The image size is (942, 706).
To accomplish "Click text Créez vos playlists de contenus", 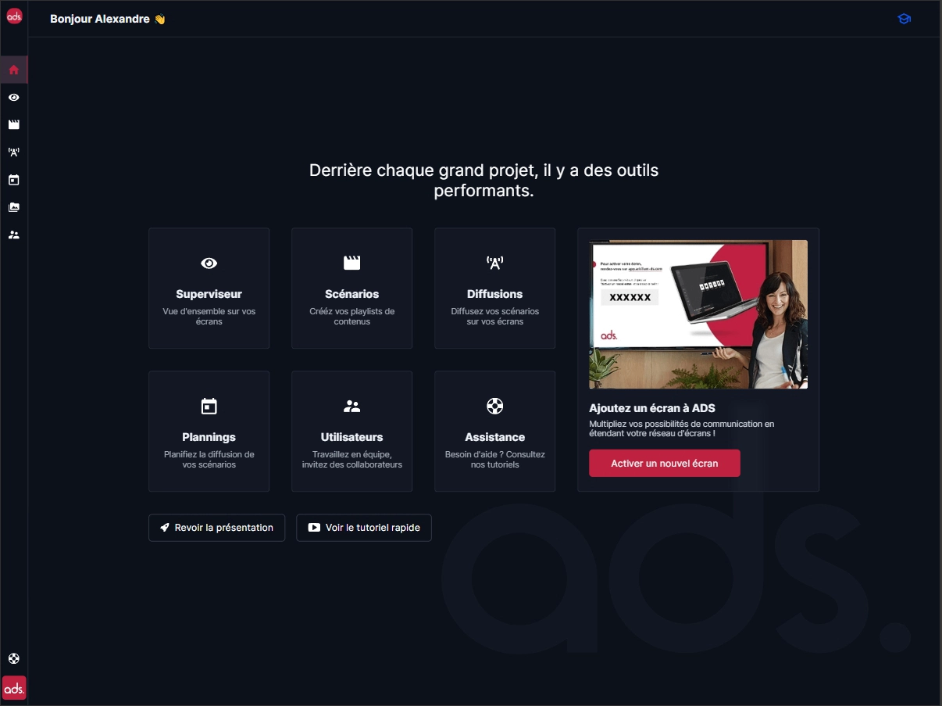I will coord(351,317).
